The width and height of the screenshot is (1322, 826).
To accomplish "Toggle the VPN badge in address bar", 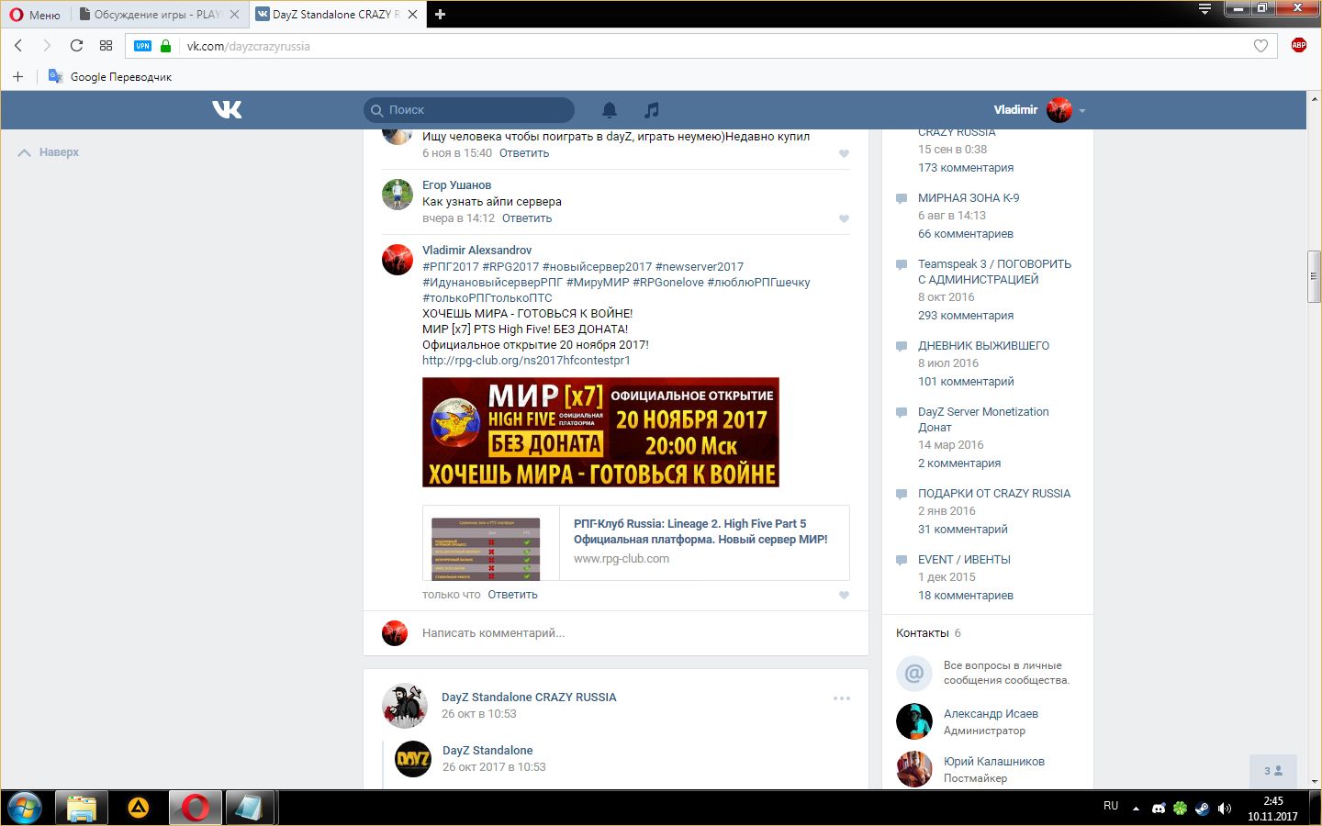I will (142, 46).
